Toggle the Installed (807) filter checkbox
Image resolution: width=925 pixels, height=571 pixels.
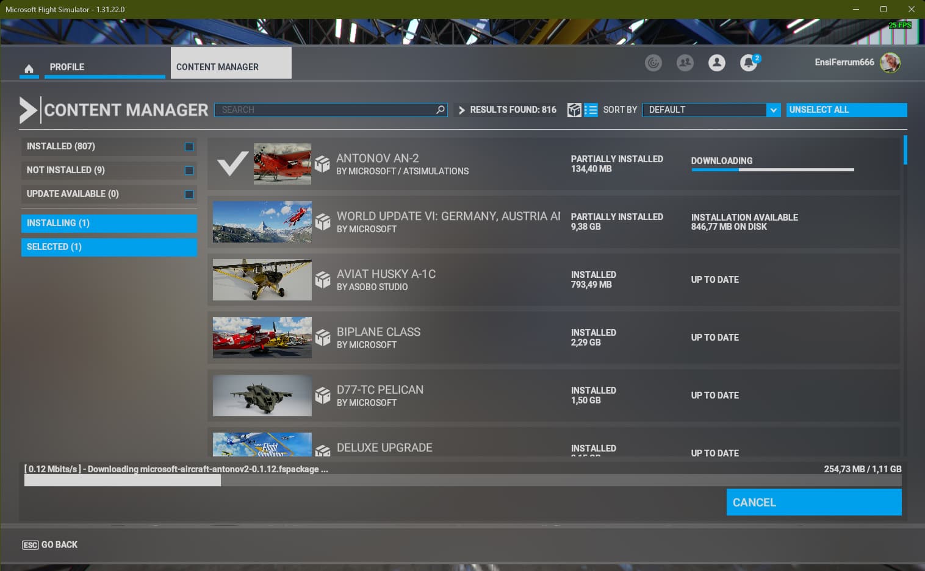click(x=189, y=147)
